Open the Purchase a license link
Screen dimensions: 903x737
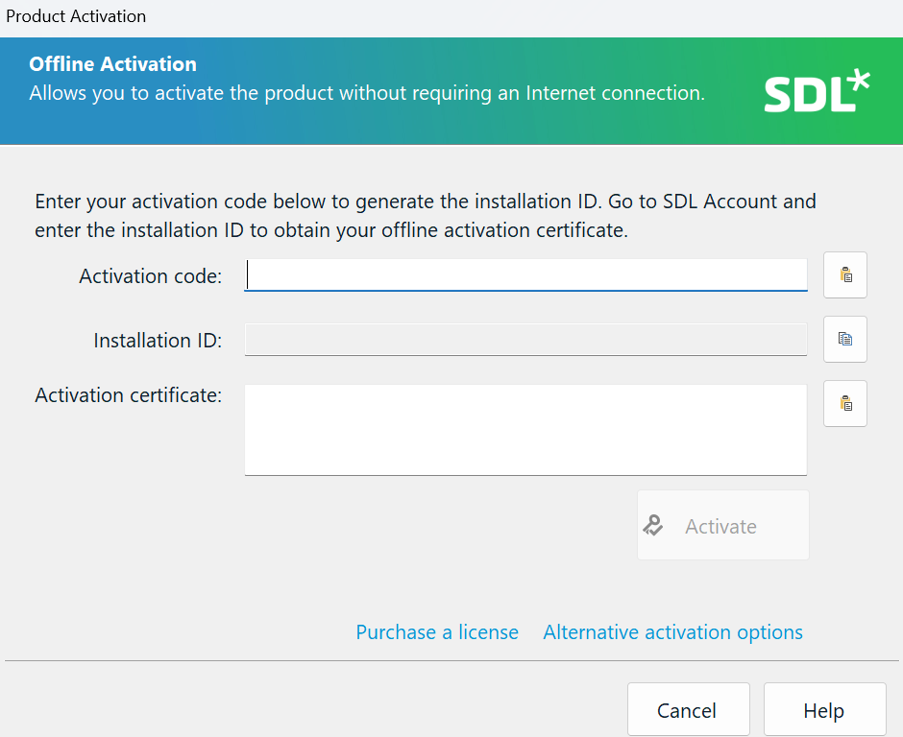point(437,631)
